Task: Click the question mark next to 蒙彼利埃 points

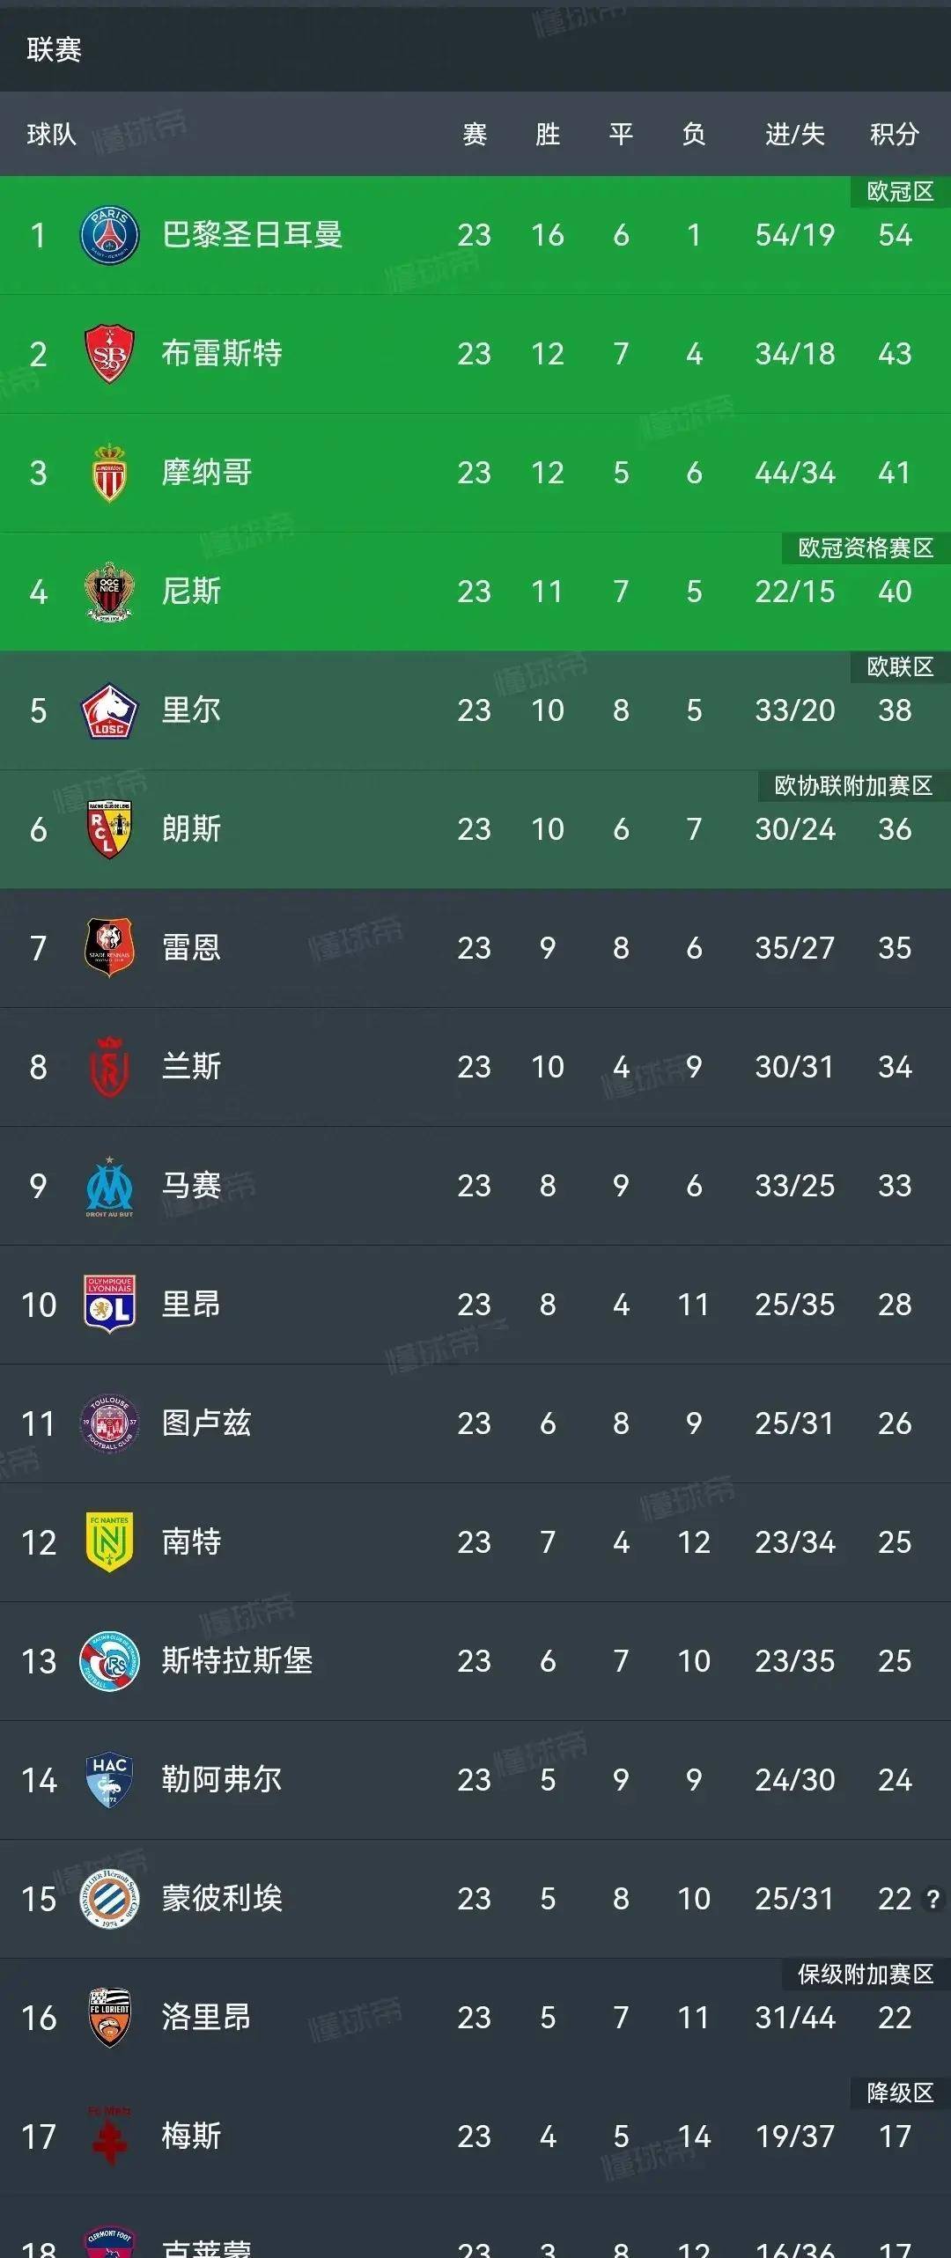Action: (933, 1899)
